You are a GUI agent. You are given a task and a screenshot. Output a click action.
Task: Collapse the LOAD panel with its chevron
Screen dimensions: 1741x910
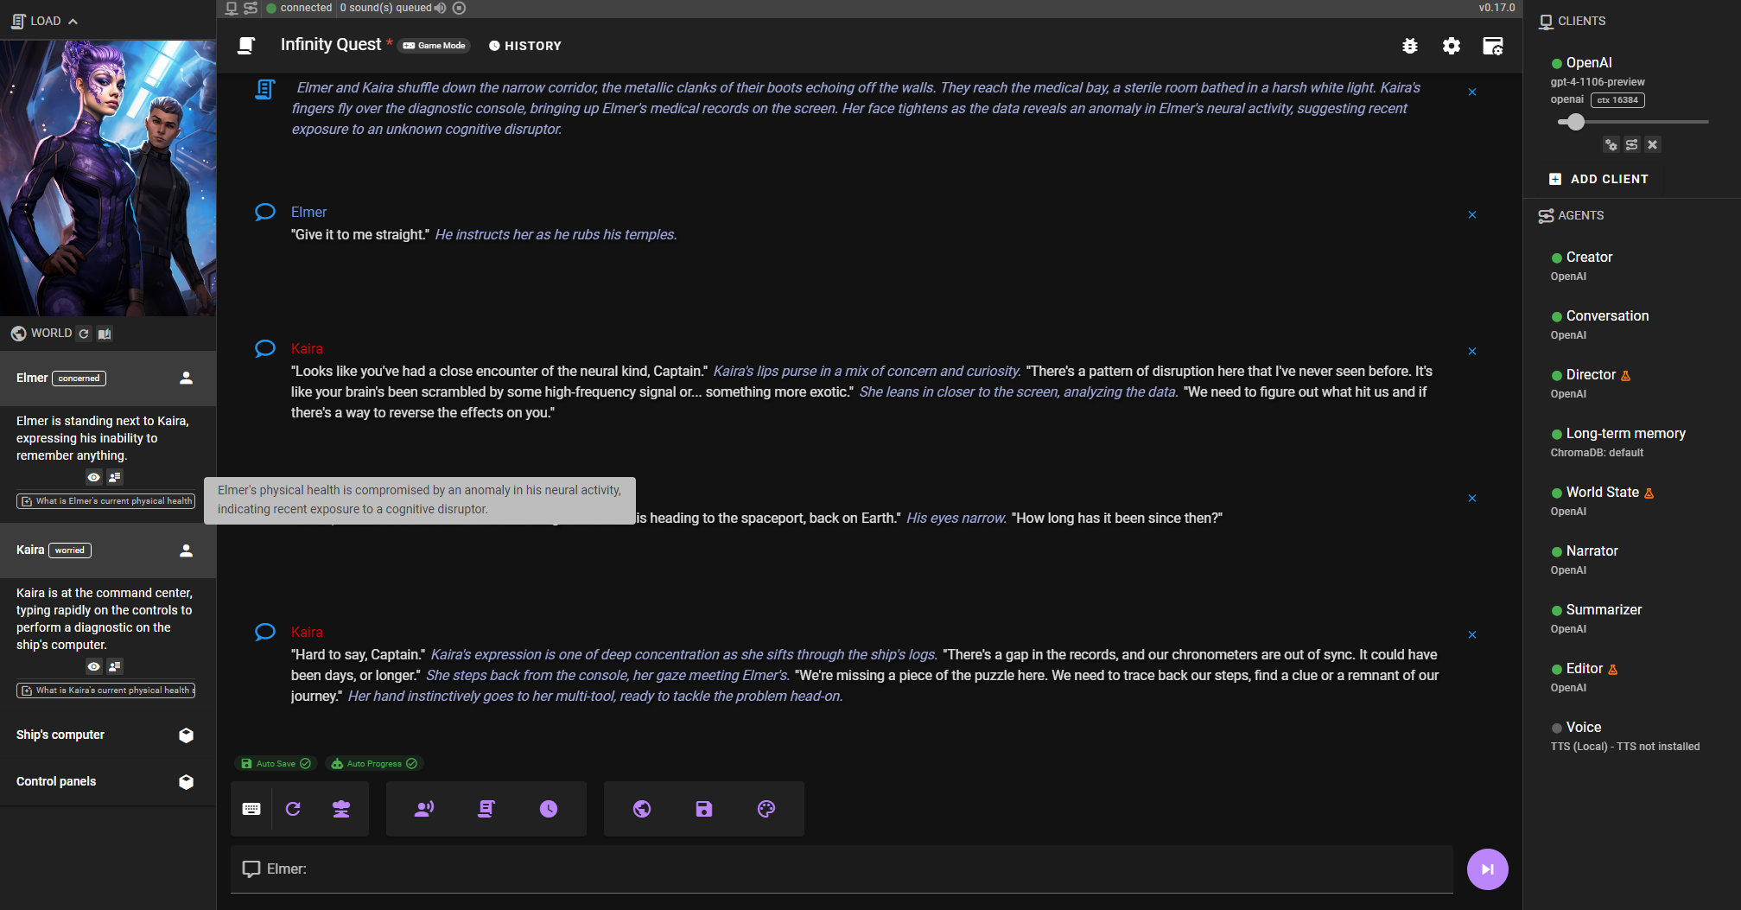click(72, 20)
